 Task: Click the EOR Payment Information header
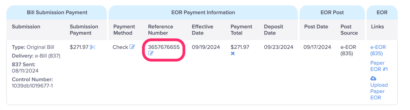(x=203, y=12)
